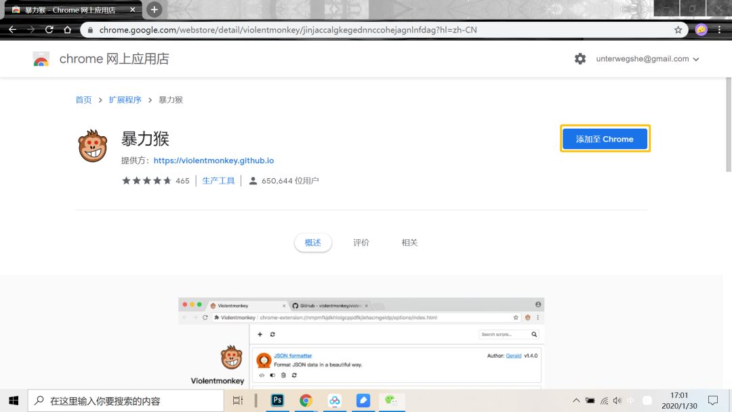Screen dimensions: 732x412
Task: Open the violentmonkey.github.io link
Action: [x=213, y=161]
